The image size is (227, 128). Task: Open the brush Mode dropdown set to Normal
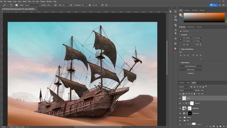[x=32, y=5]
